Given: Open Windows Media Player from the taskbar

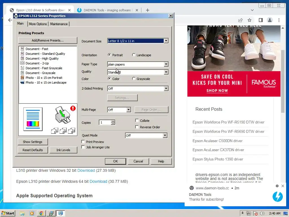Looking at the screenshot, I should [x=32, y=213].
